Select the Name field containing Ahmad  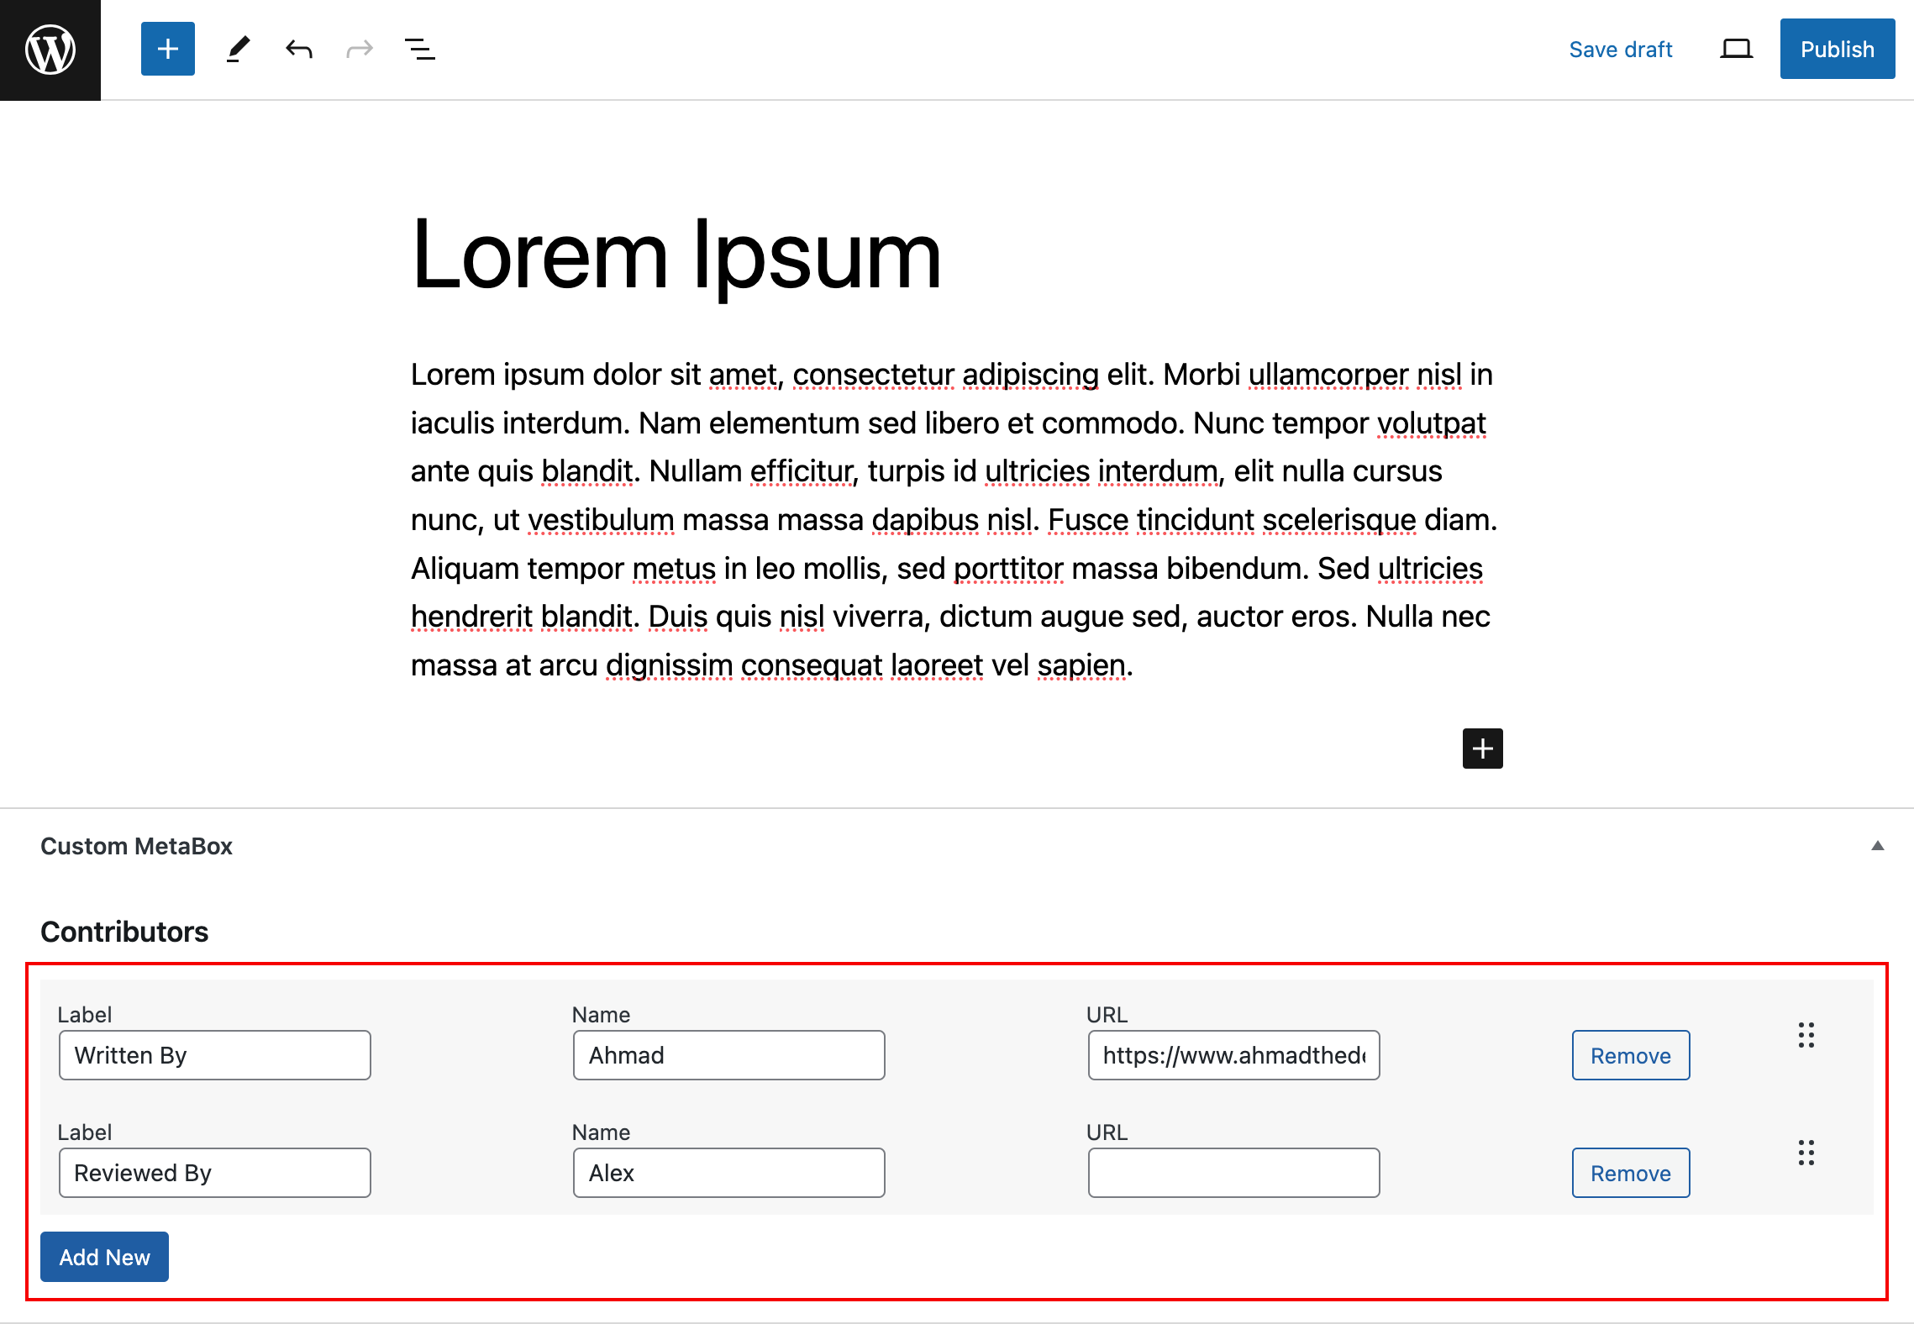pos(728,1055)
